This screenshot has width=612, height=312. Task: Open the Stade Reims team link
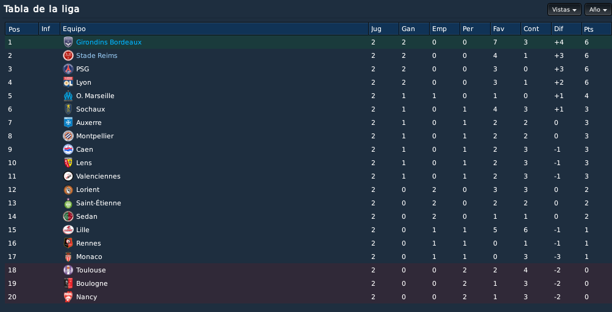point(97,55)
